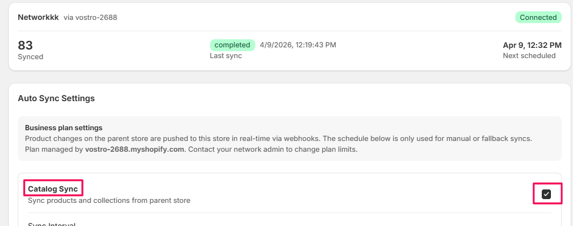Click the 83 synced count
573x226 pixels.
coord(26,45)
